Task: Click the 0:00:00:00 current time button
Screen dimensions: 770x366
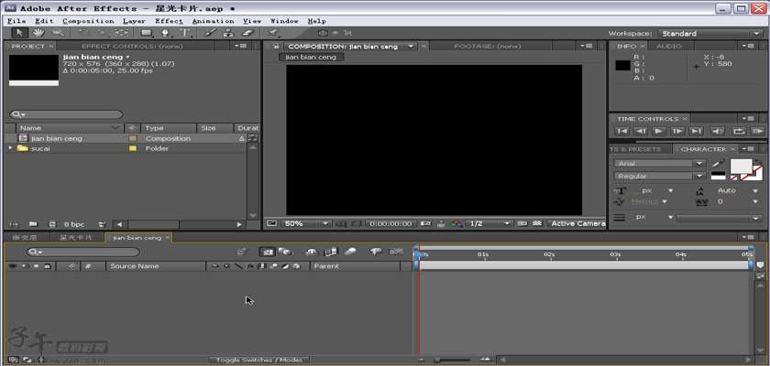Action: 390,223
